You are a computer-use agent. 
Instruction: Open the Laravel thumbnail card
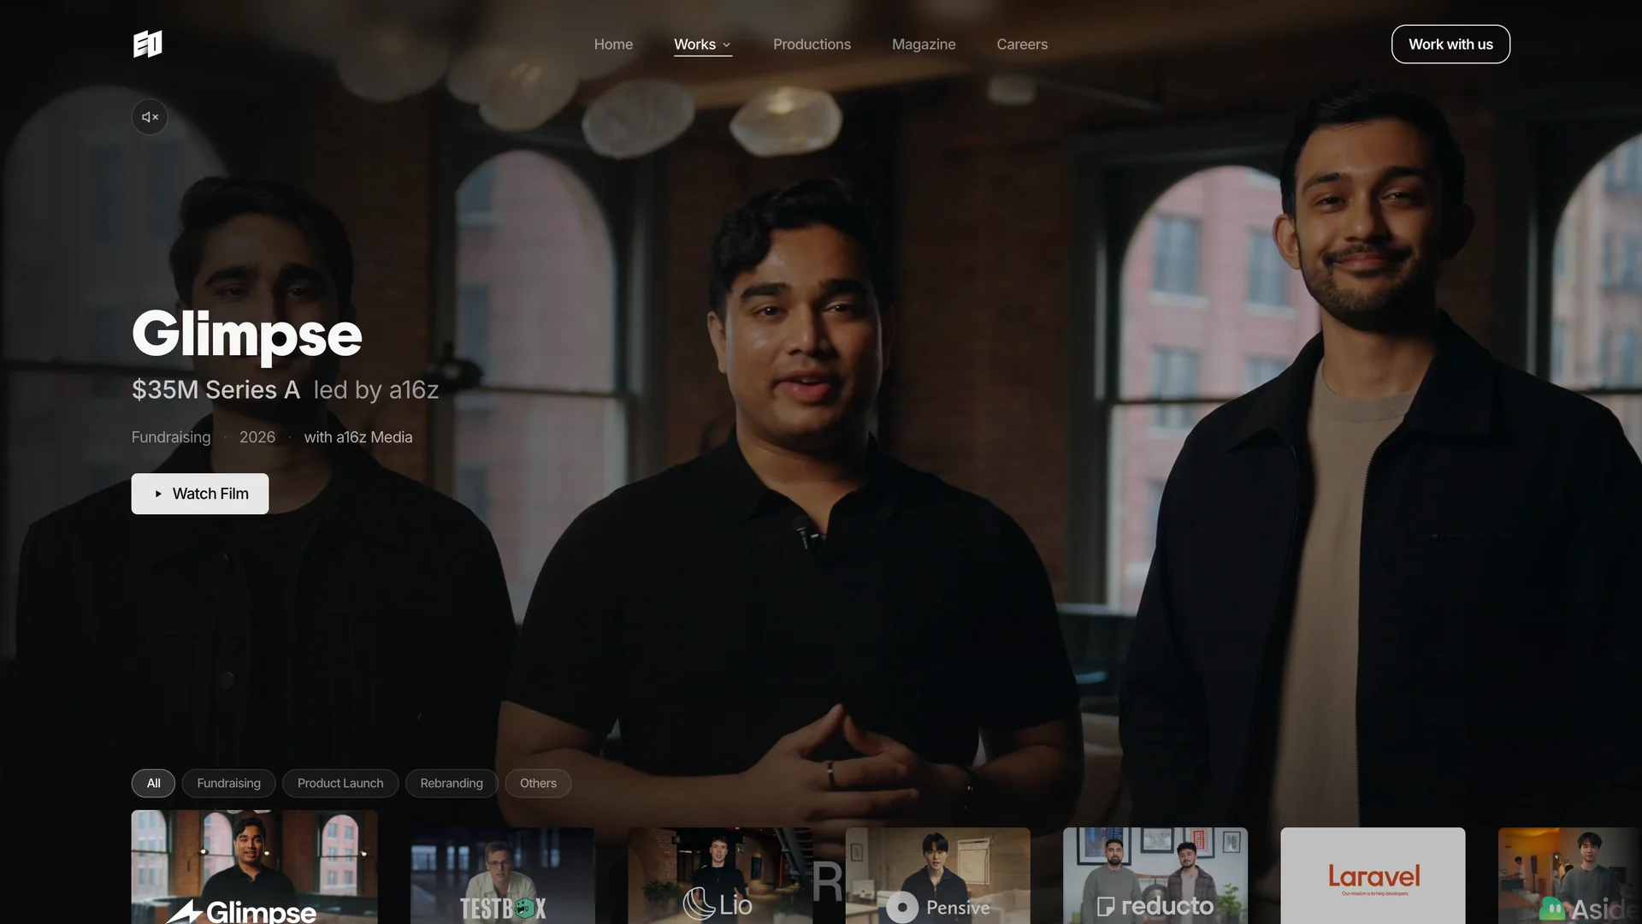pyautogui.click(x=1373, y=875)
